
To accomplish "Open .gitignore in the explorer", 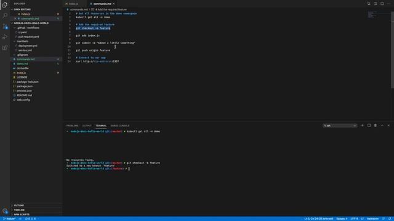I will (x=22, y=55).
